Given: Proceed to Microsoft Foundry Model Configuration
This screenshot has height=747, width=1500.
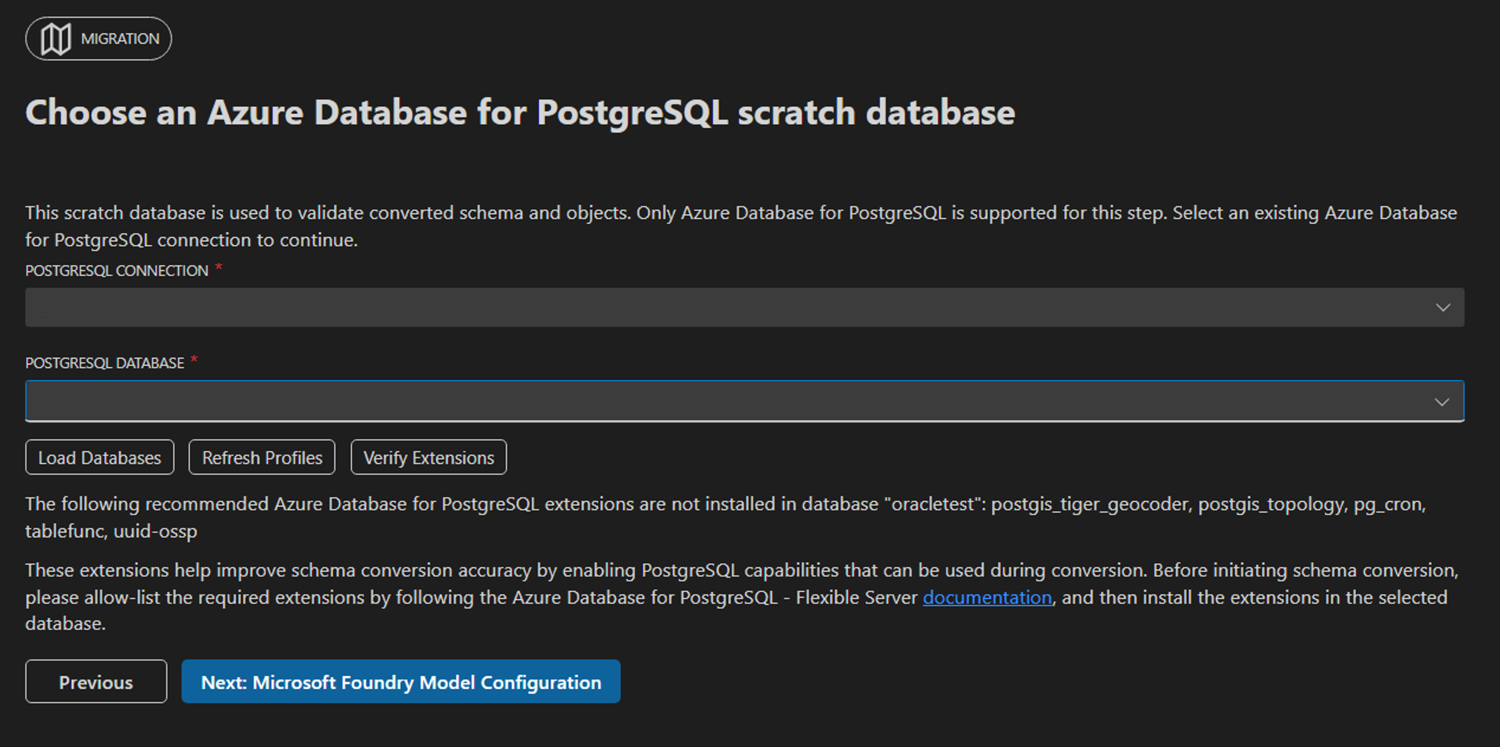Looking at the screenshot, I should (x=401, y=681).
